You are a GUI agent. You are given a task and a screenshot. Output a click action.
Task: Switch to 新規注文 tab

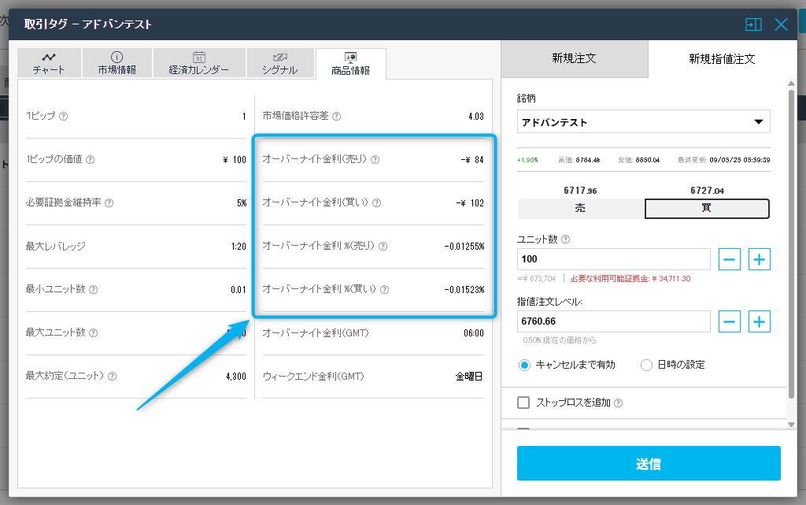[574, 58]
